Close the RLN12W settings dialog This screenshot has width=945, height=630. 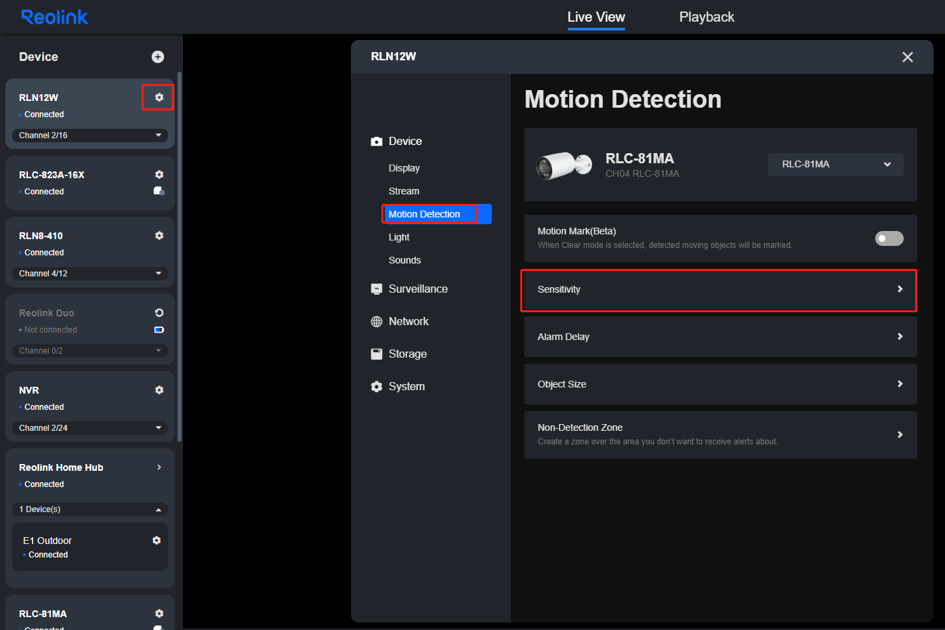click(x=908, y=57)
